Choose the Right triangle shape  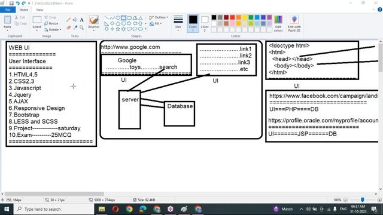[x=107, y=23]
